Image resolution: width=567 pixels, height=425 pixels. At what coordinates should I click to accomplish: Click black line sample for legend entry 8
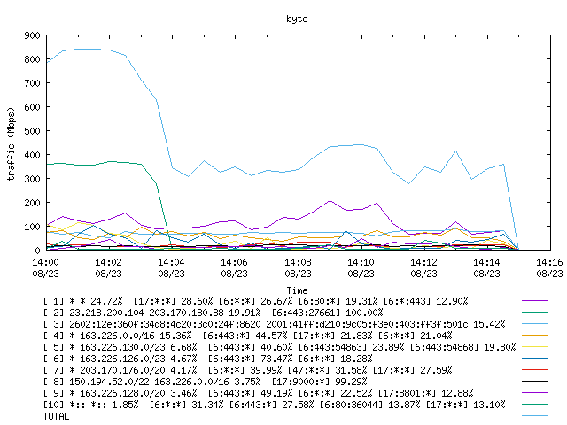534,382
